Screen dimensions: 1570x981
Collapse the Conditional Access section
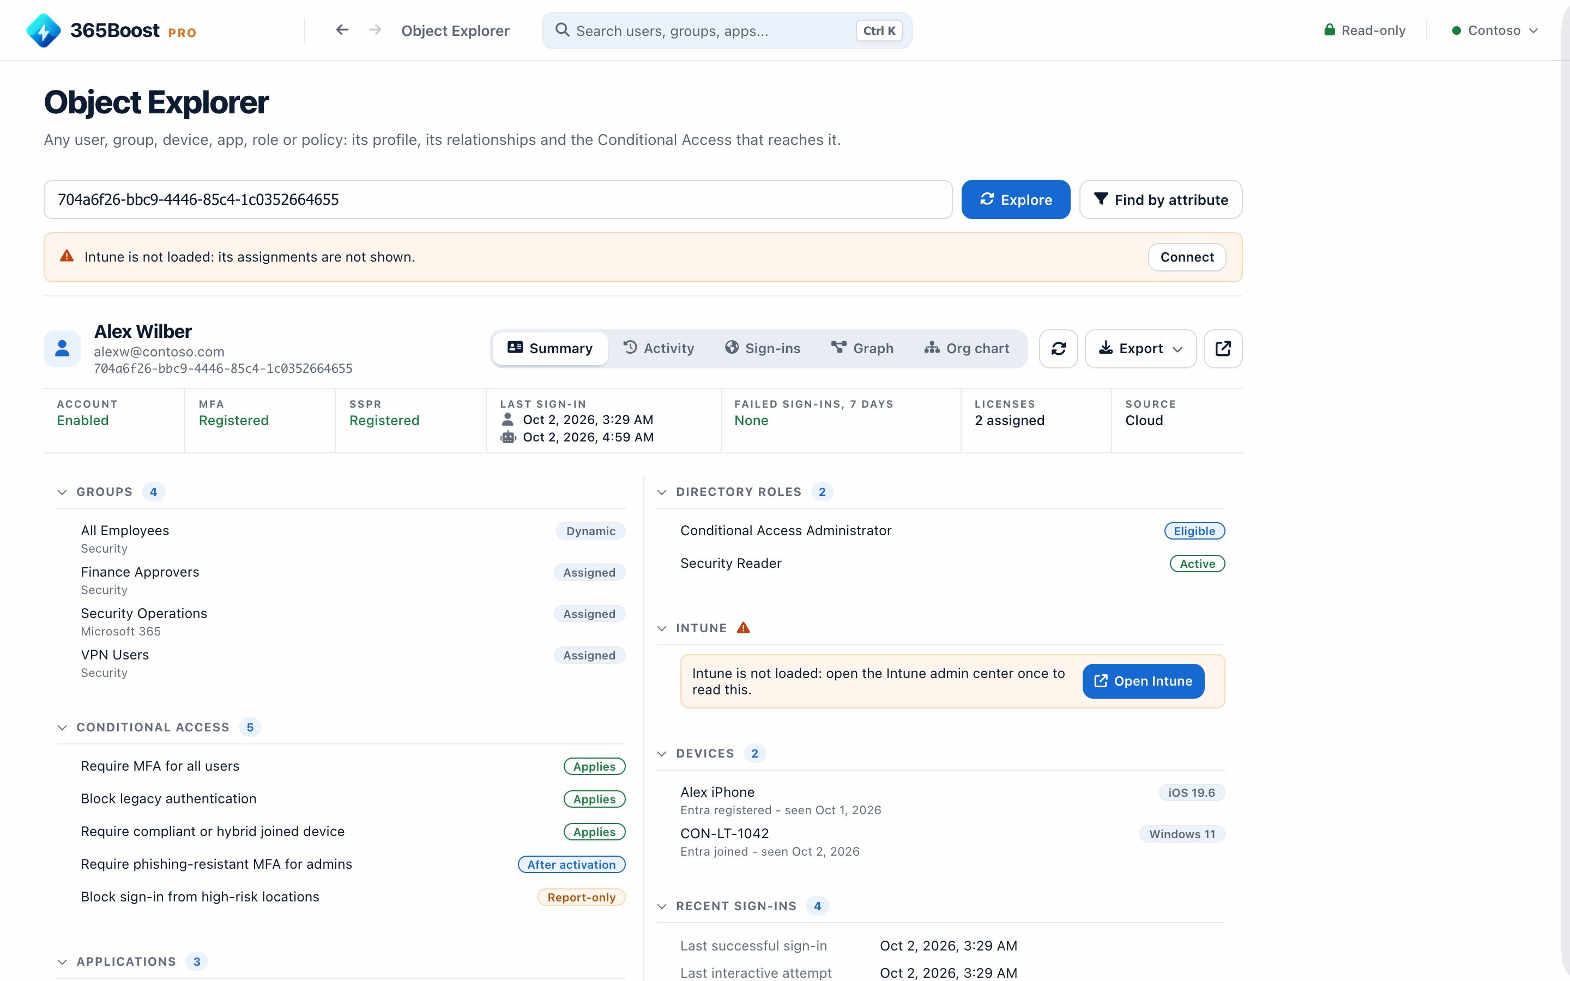(x=62, y=728)
